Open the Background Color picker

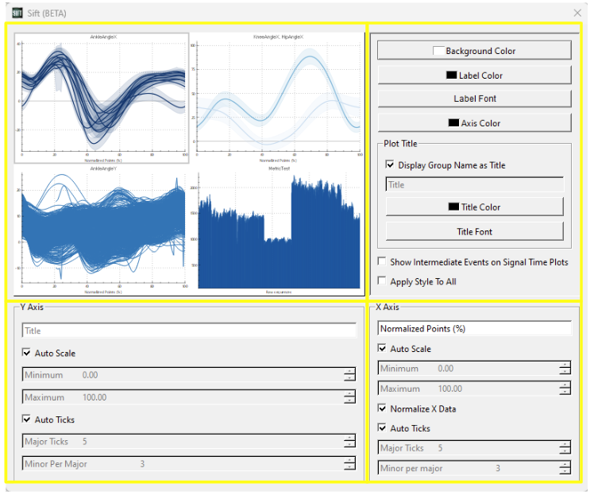click(474, 51)
